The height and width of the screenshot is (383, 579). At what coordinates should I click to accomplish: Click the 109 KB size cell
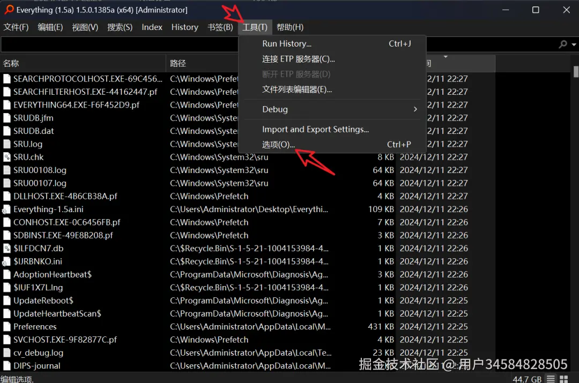pyautogui.click(x=381, y=209)
